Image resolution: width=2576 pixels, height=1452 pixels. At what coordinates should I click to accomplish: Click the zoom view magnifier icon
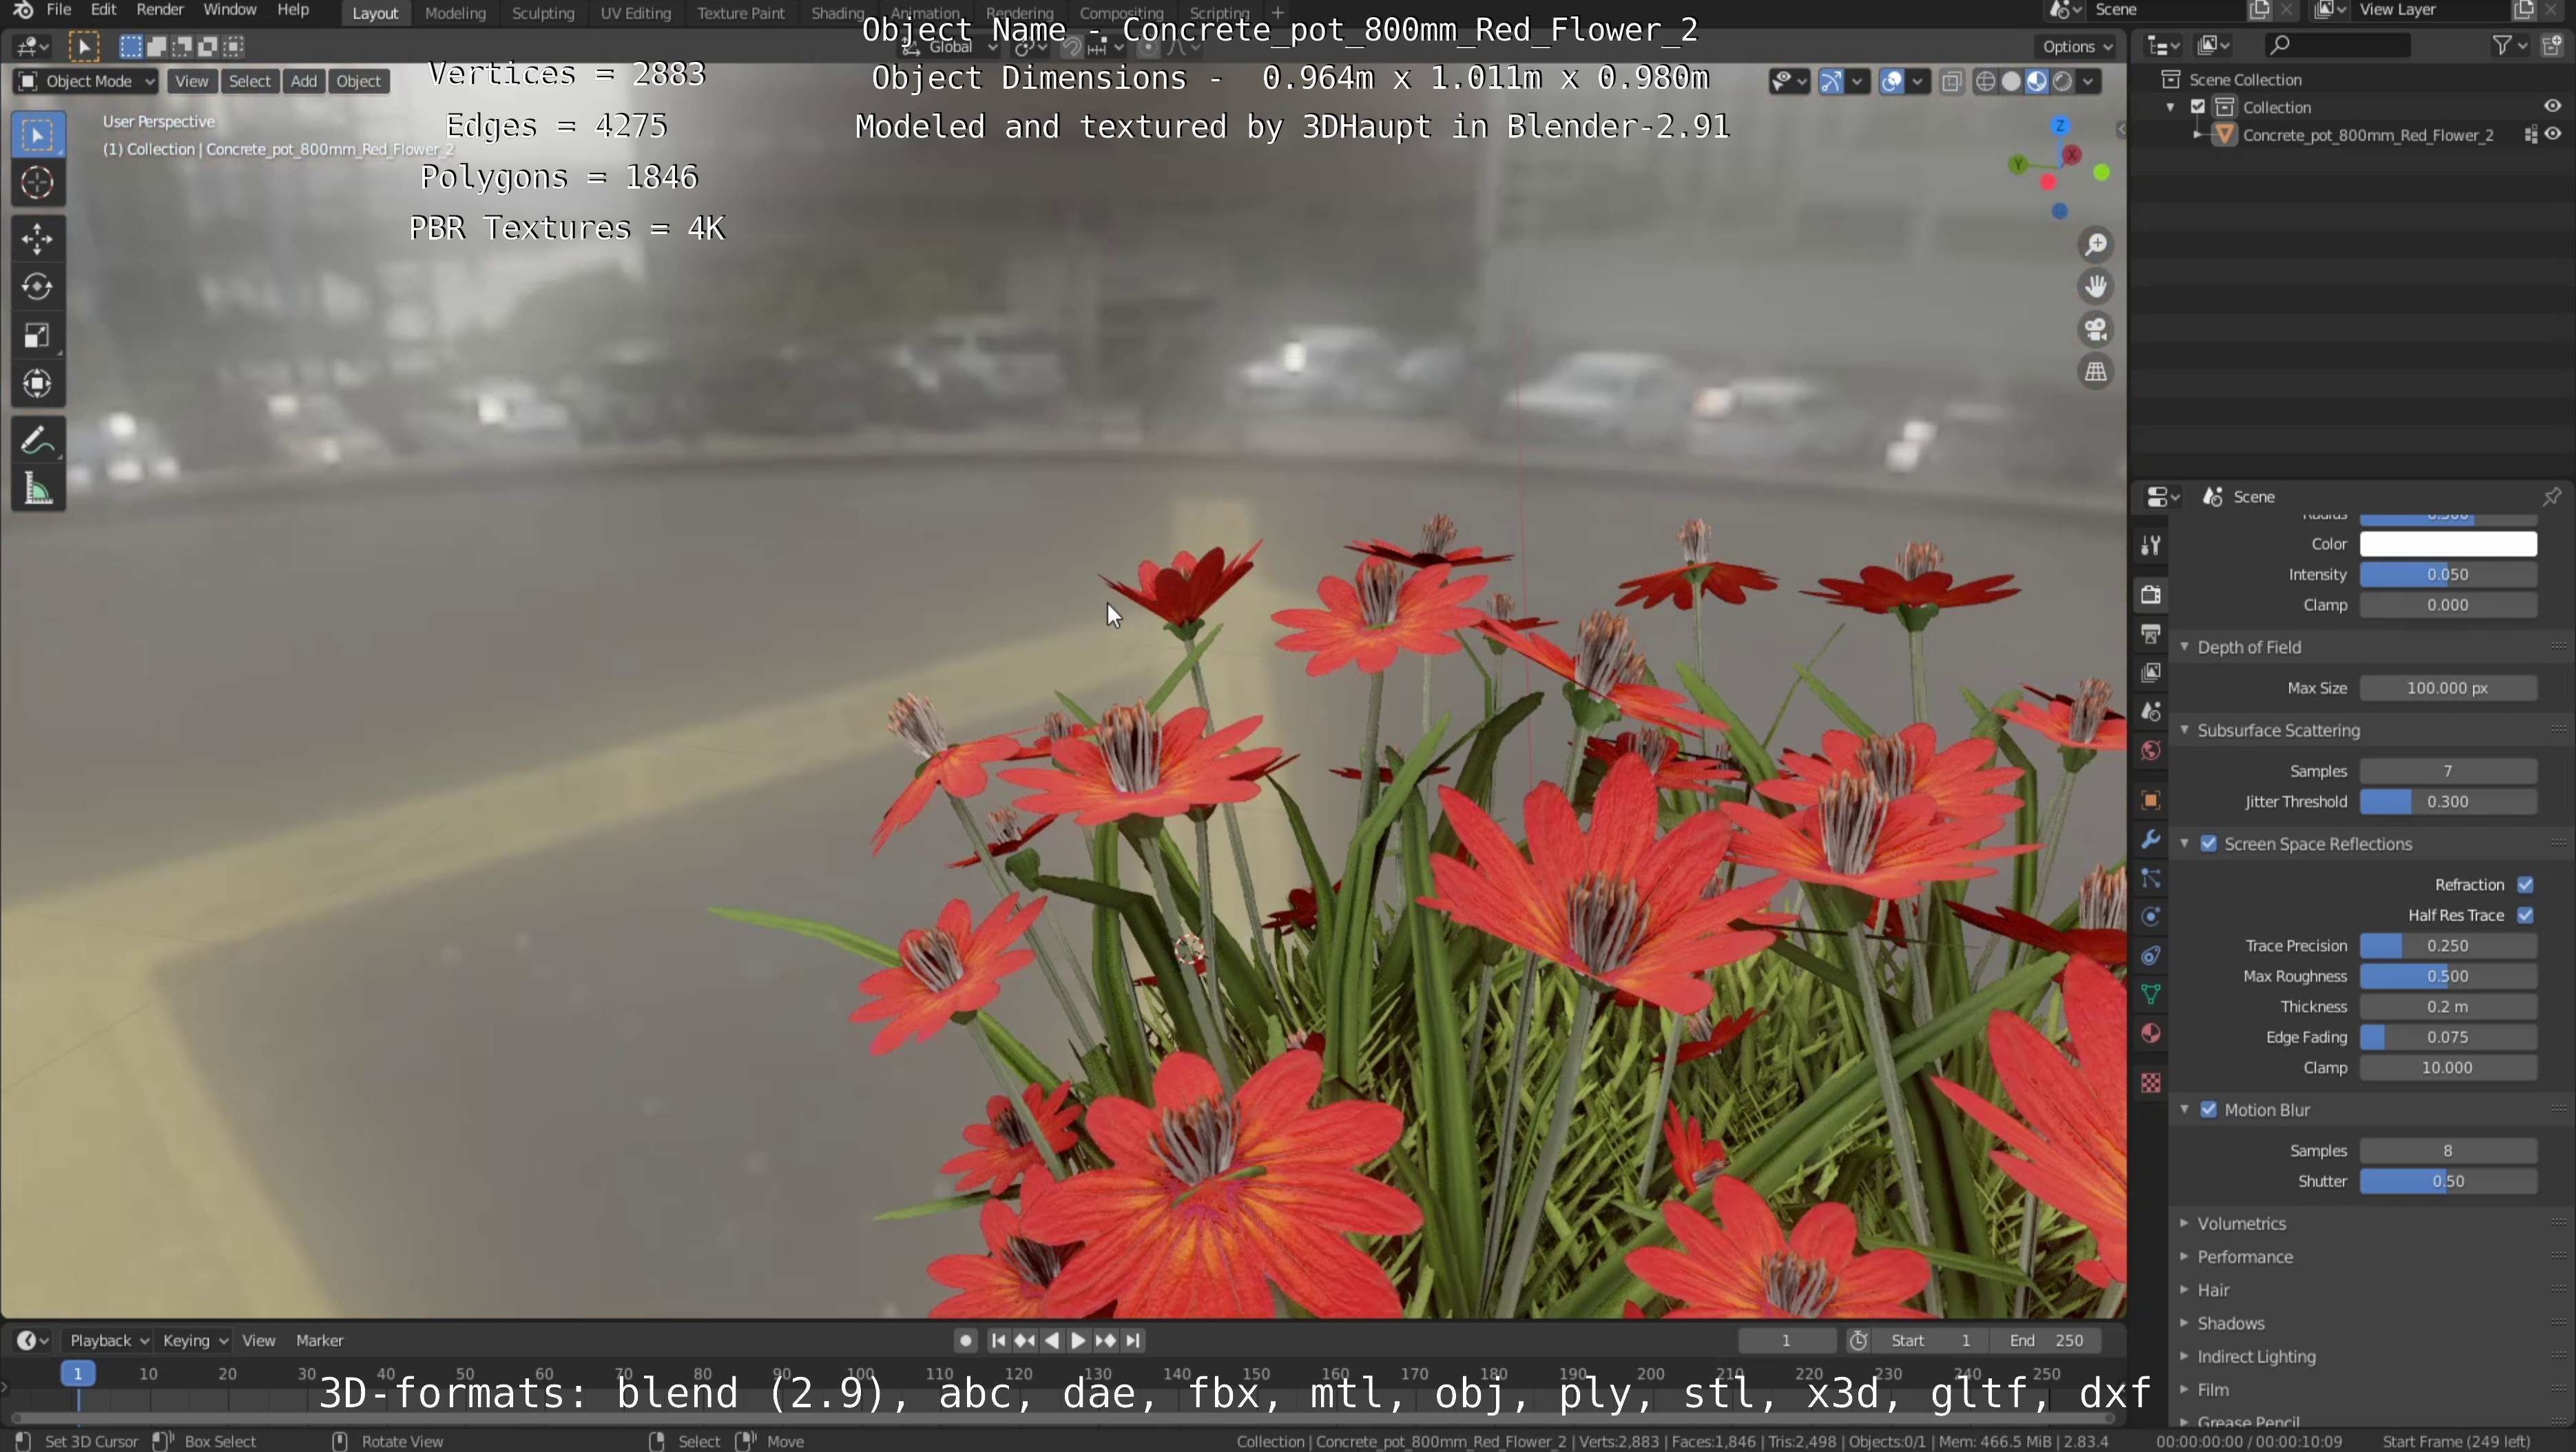coord(2095,244)
